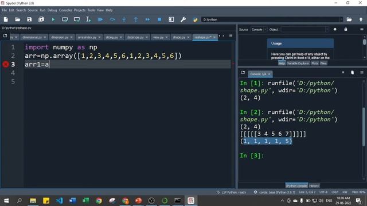Step into function in debugger

pyautogui.click(x=124, y=19)
